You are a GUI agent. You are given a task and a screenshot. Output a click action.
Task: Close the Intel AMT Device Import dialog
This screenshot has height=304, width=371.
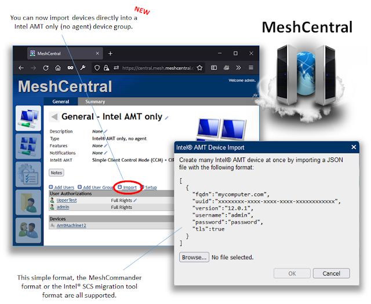(354, 147)
